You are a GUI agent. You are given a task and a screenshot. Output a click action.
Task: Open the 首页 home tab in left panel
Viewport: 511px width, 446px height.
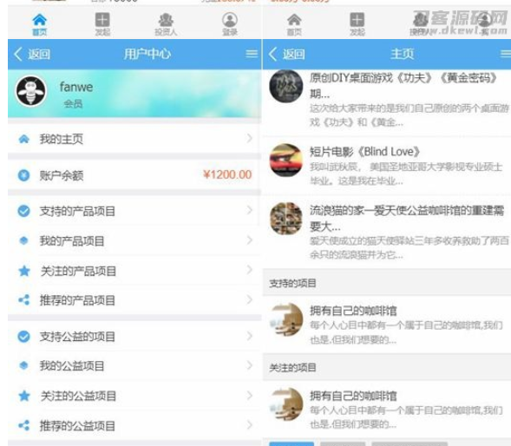click(x=39, y=25)
